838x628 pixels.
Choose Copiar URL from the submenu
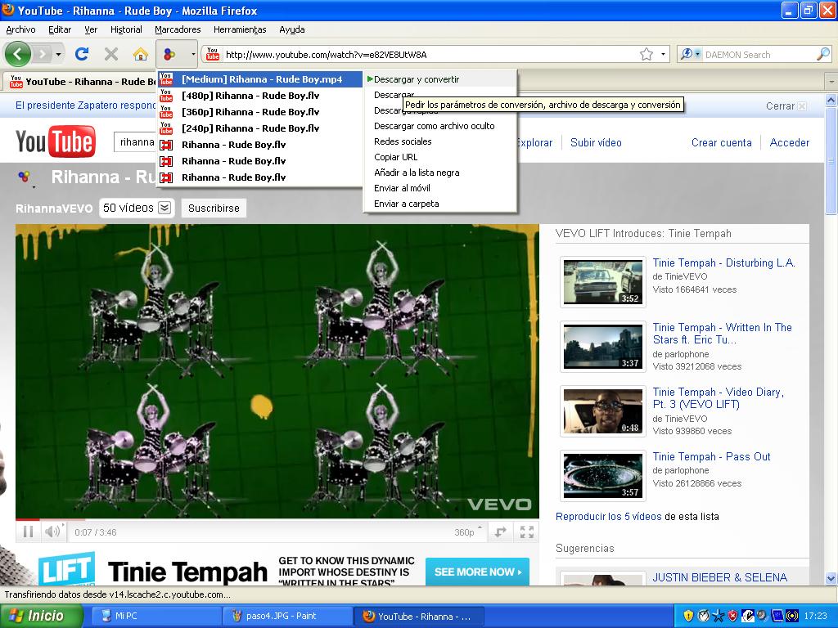440,157
